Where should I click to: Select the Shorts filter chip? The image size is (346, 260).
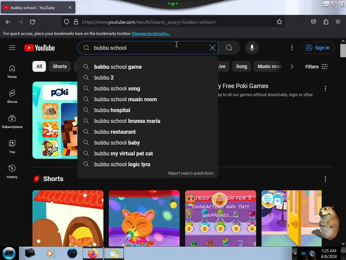(59, 66)
